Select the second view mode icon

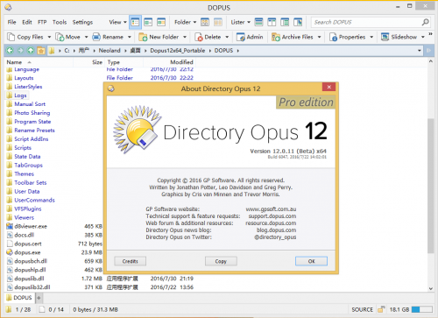(x=148, y=22)
